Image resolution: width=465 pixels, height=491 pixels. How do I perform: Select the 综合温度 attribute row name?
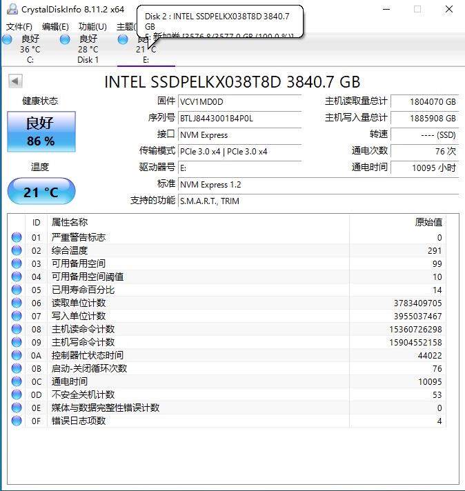click(x=70, y=250)
